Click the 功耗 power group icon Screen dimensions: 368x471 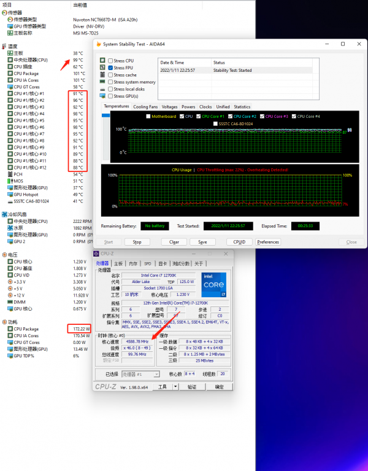pos(4,322)
